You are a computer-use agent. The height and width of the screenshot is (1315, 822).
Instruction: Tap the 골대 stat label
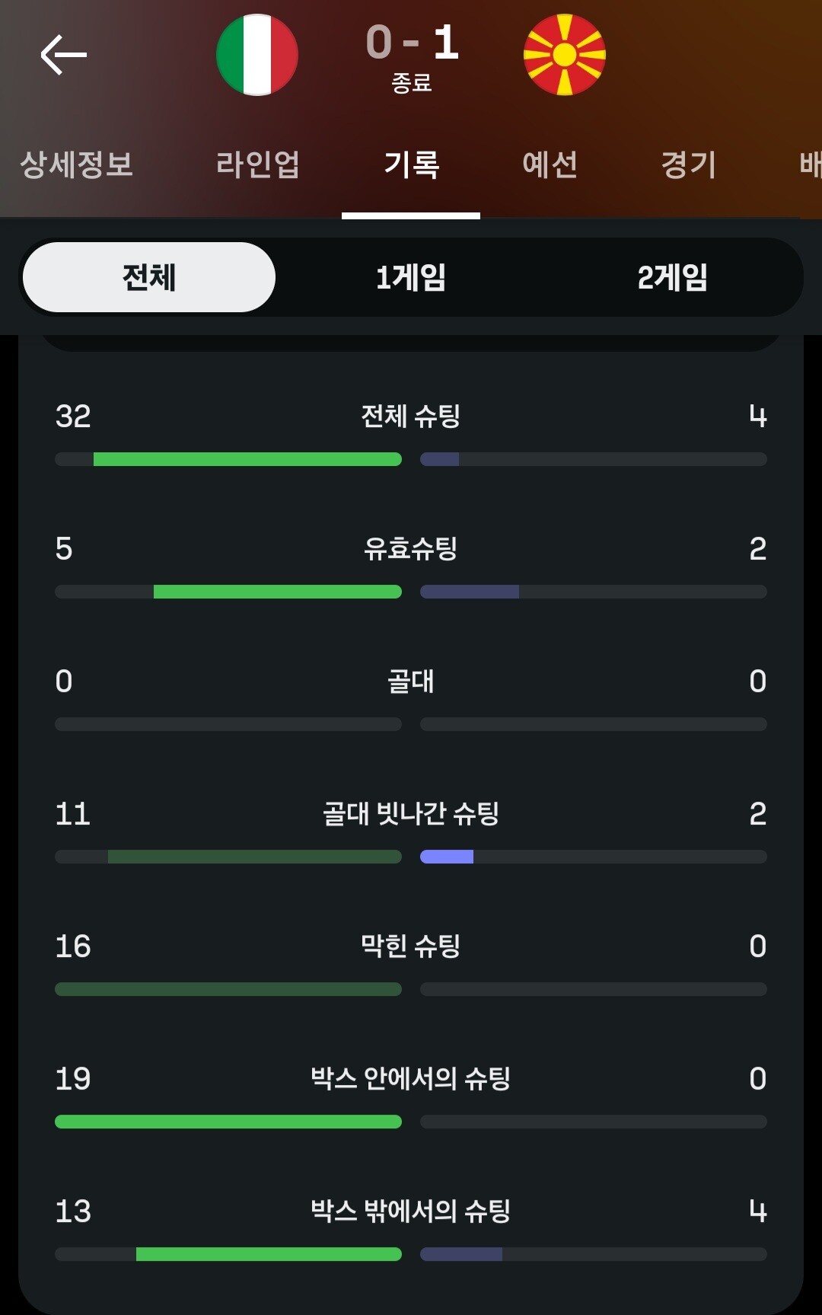(x=411, y=681)
